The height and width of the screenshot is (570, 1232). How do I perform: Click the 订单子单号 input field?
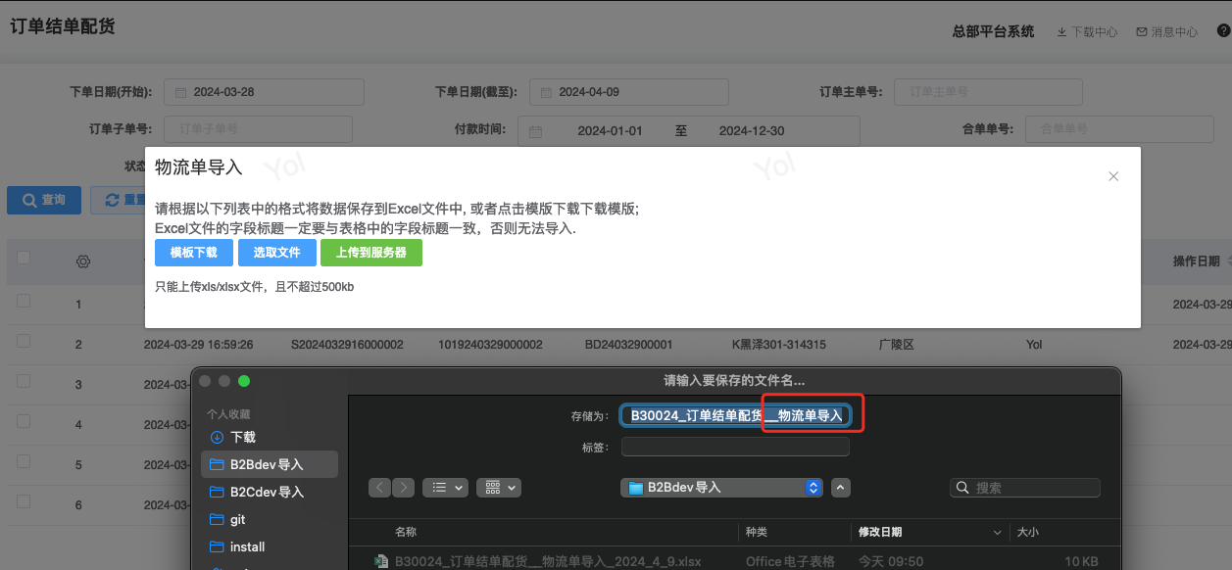(258, 129)
